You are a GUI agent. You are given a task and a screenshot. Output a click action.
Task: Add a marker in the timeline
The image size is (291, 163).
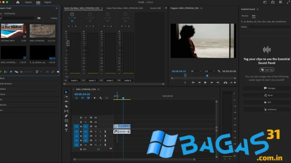click(x=94, y=98)
